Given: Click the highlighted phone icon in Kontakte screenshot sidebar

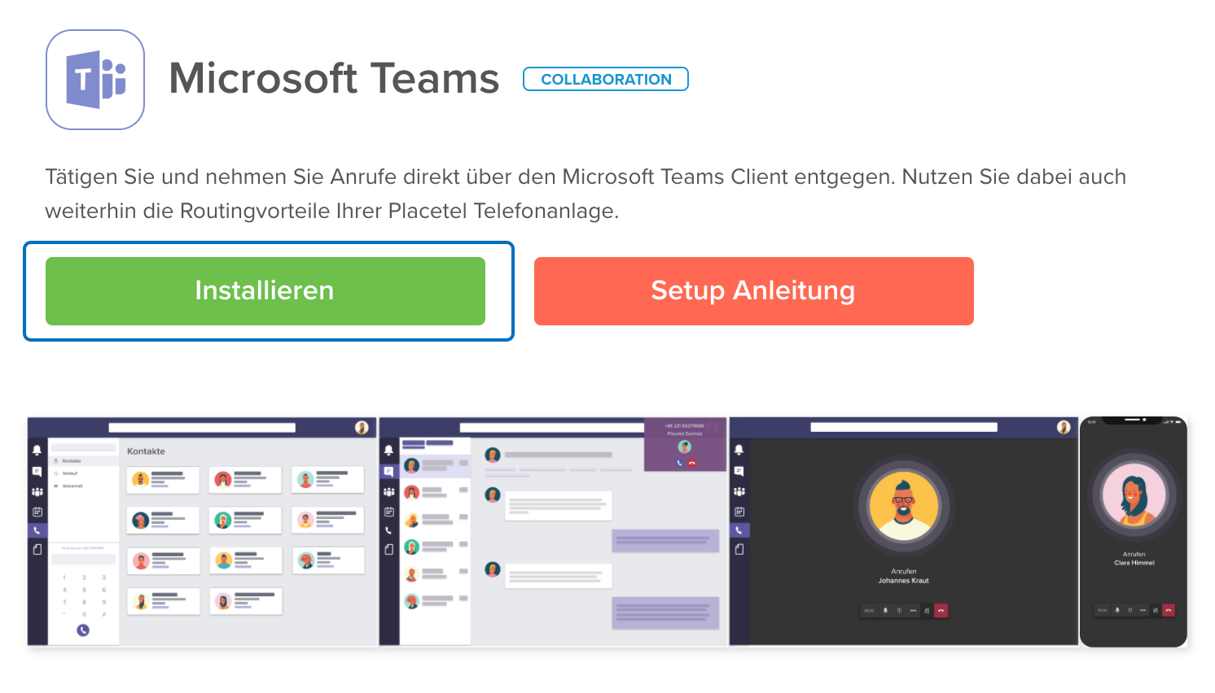Looking at the screenshot, I should pos(37,530).
